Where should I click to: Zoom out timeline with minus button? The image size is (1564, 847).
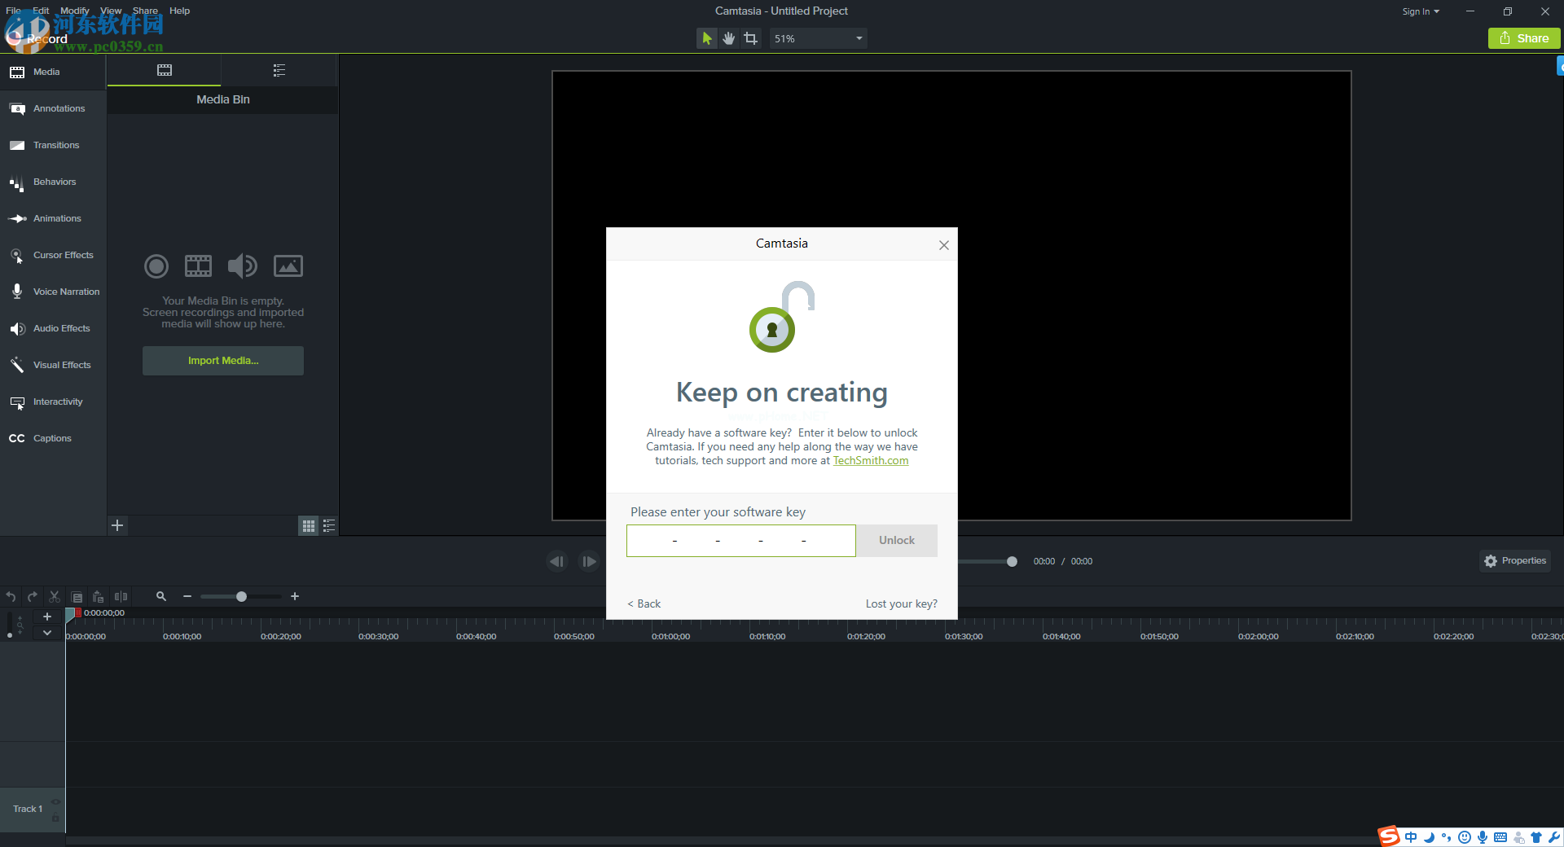tap(187, 596)
